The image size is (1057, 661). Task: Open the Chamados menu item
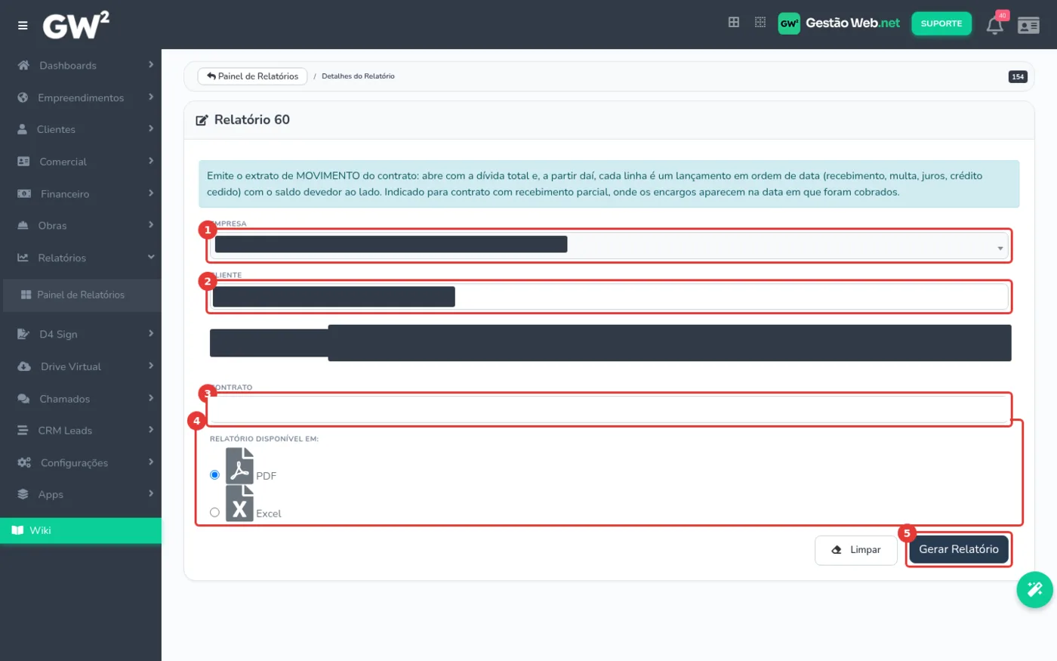point(81,398)
